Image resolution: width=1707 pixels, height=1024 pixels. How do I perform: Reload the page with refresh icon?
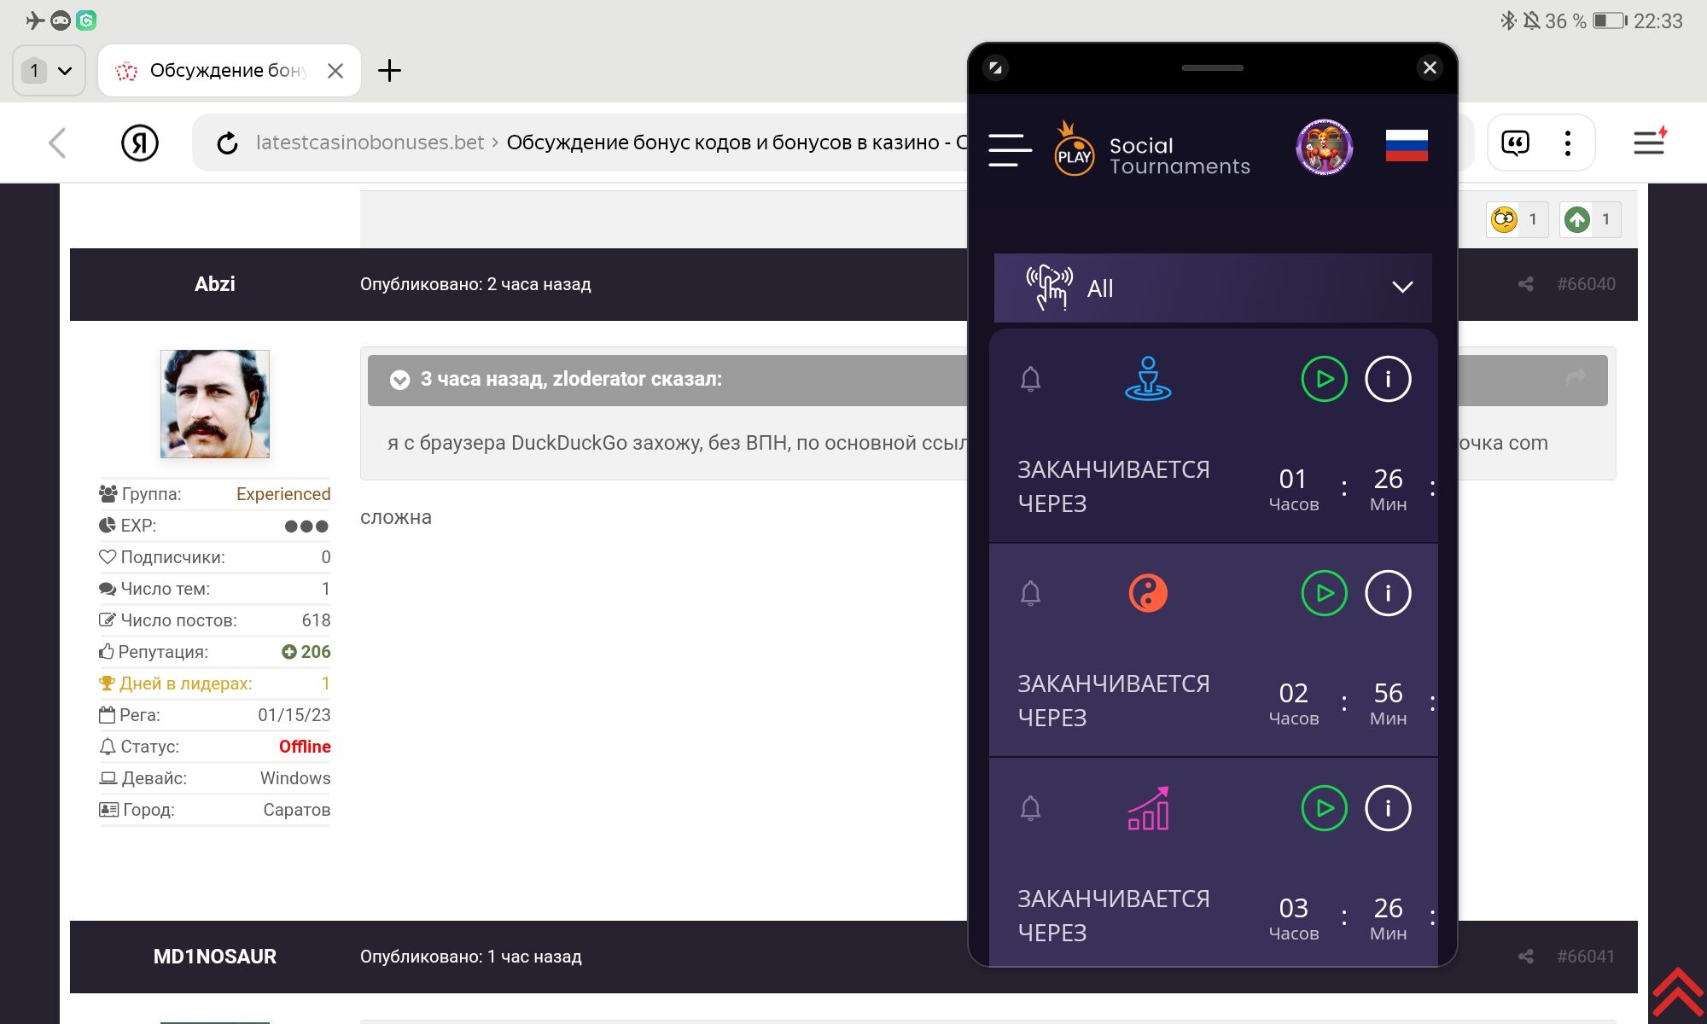point(227,143)
